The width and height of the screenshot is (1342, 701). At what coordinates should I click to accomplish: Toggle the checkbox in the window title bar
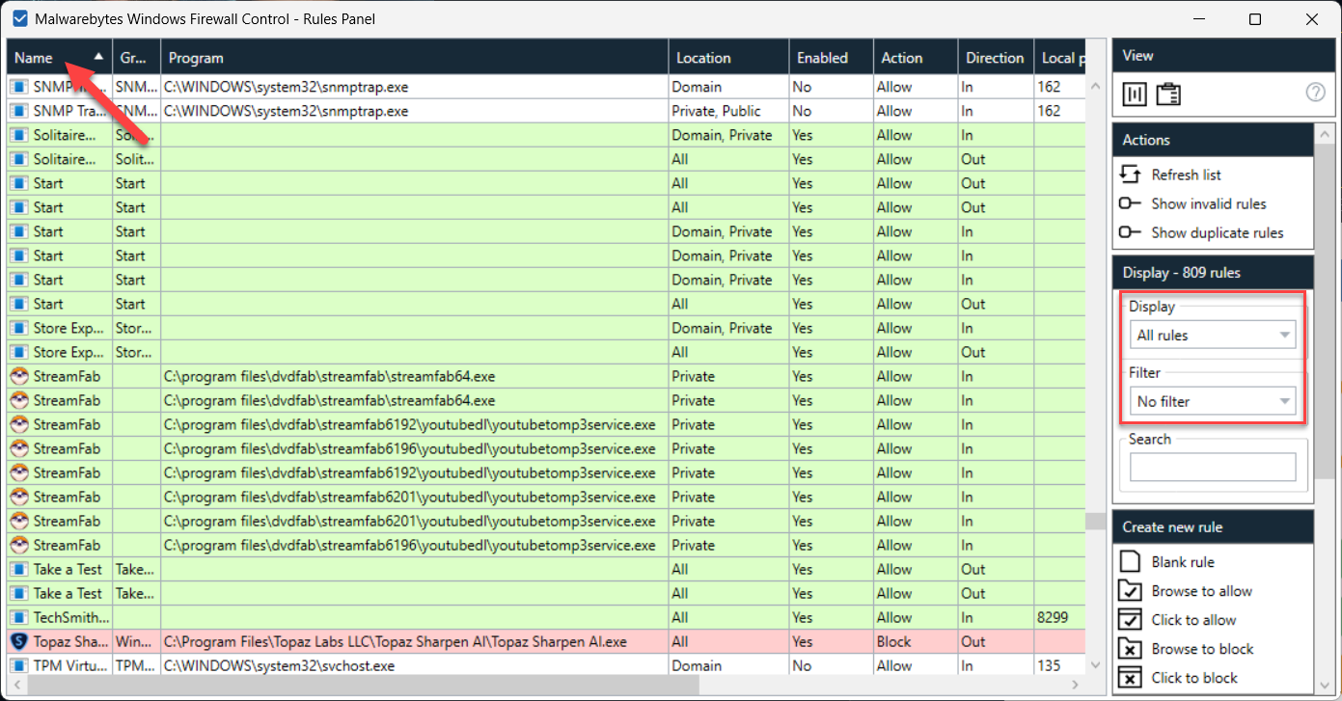(x=18, y=18)
